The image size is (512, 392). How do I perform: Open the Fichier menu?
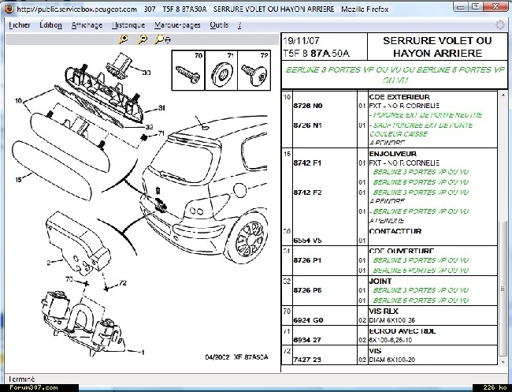20,25
